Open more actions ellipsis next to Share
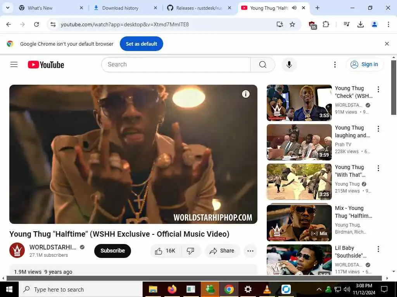 click(x=250, y=251)
